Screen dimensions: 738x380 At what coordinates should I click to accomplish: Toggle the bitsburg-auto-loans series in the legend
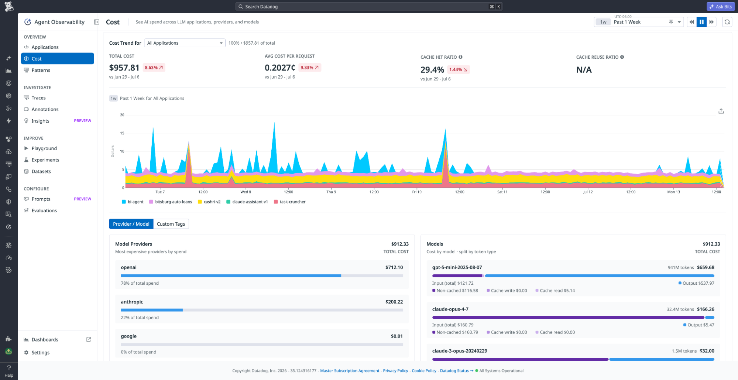point(171,202)
